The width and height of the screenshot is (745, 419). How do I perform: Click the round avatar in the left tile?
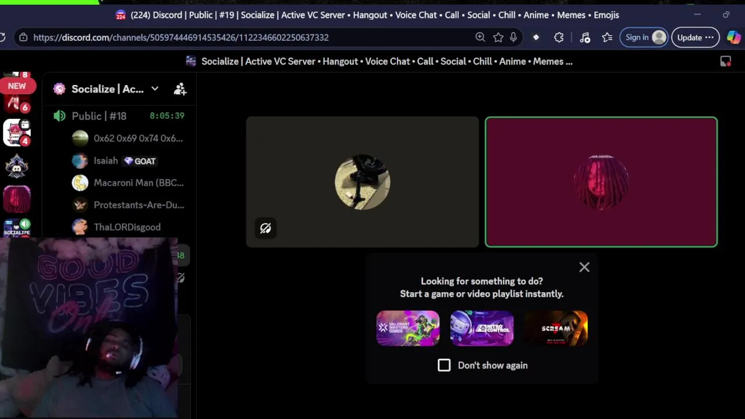(363, 182)
